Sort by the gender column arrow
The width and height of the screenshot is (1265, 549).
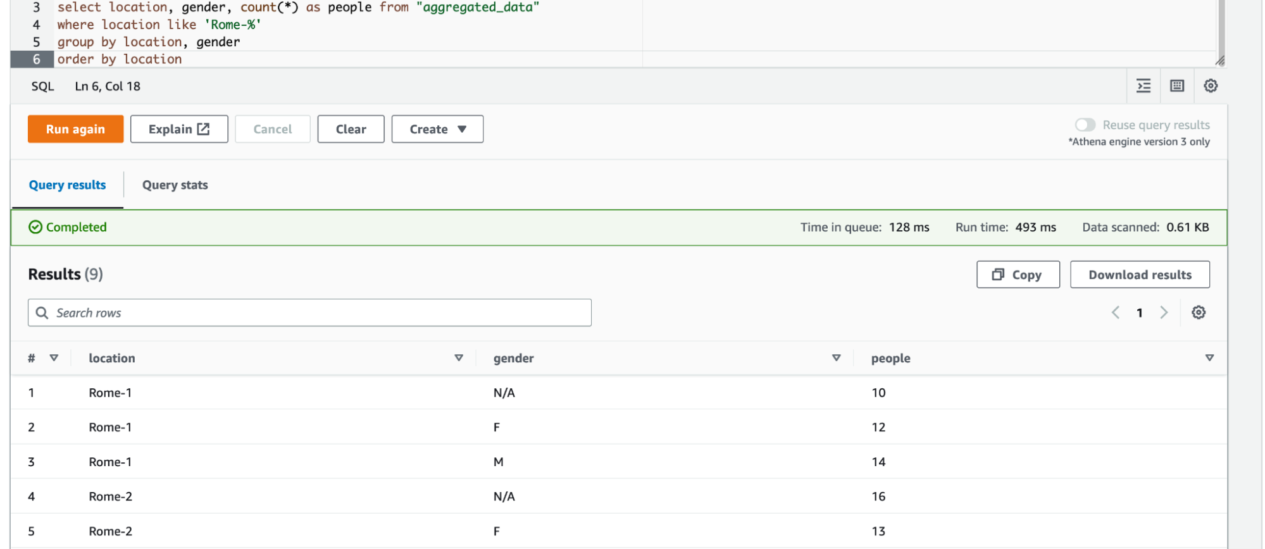coord(836,358)
